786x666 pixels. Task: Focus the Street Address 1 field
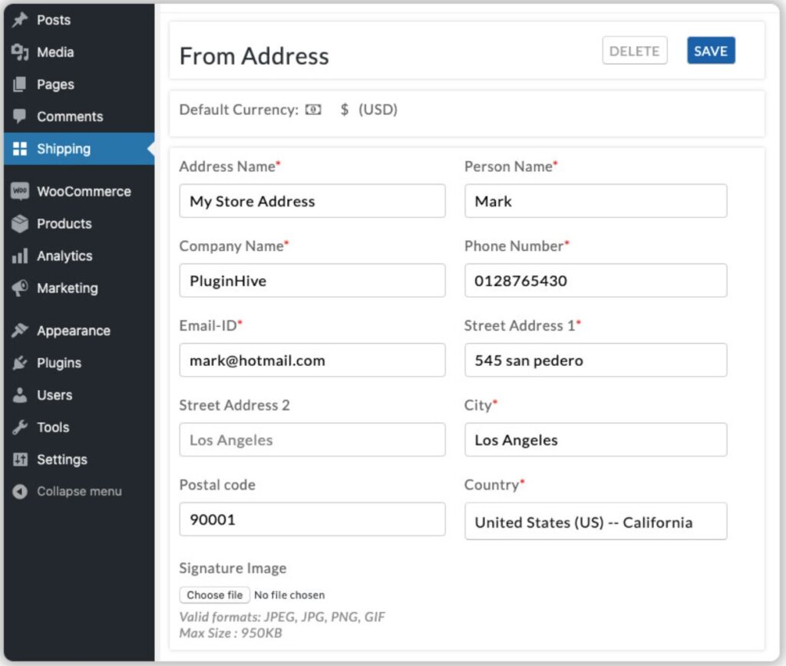click(x=596, y=361)
